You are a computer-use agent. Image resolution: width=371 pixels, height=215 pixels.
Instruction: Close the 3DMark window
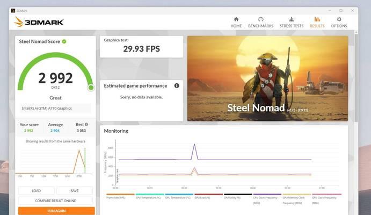(353, 11)
